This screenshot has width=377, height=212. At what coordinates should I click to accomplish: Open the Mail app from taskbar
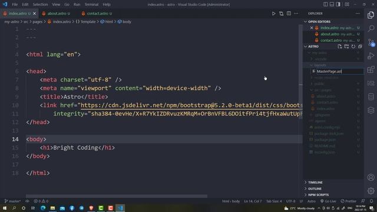coord(62,208)
